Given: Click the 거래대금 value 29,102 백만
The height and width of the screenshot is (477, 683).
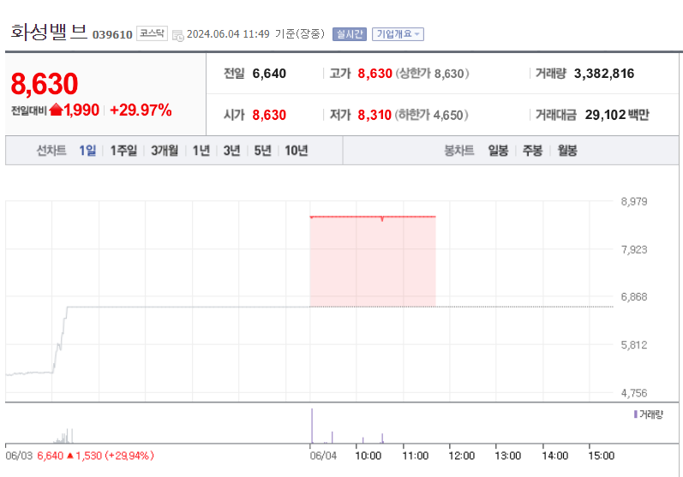Looking at the screenshot, I should [617, 115].
